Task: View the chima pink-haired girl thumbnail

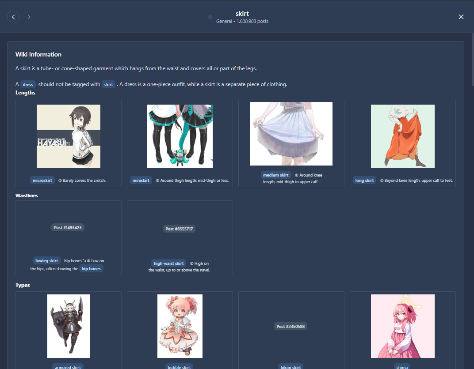Action: pos(403,326)
